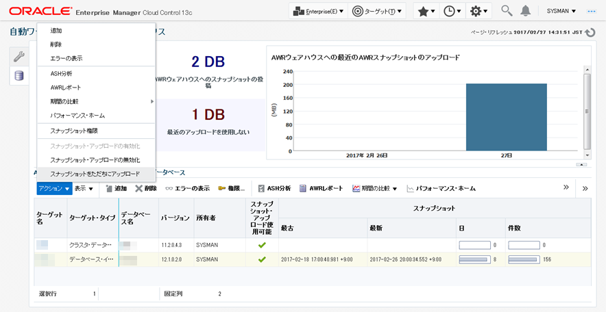
Task: Click the page refresh icon
Action: (590, 33)
